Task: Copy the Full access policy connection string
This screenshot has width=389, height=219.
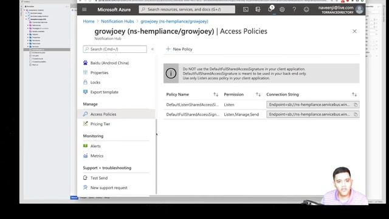Action: coord(356,114)
